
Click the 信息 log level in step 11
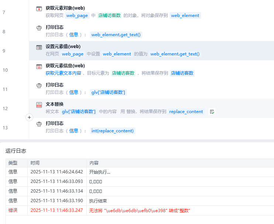pyautogui.click(x=73, y=92)
